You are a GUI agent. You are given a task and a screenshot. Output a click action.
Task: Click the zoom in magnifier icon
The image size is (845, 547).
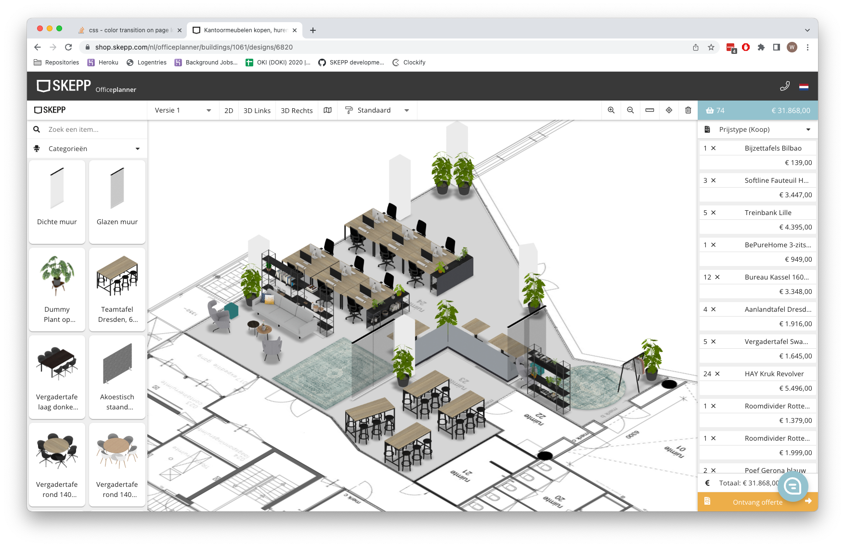(611, 110)
